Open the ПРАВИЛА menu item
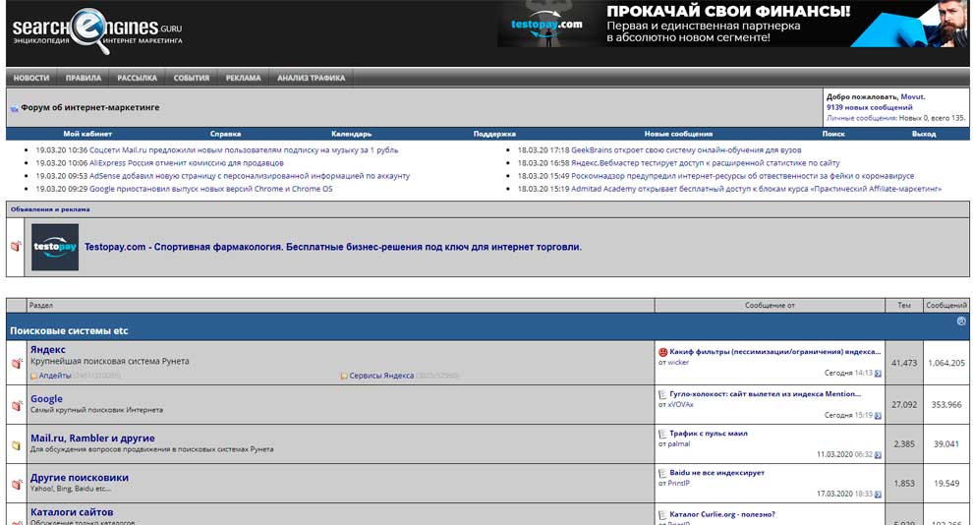Viewport: 973px width, 525px height. click(84, 78)
